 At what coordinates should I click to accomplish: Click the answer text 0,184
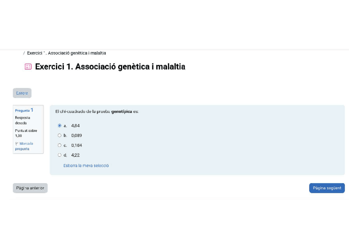(x=77, y=145)
